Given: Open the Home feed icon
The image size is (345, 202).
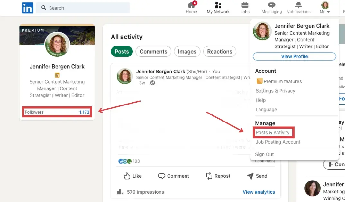Looking at the screenshot, I should 191,5.
